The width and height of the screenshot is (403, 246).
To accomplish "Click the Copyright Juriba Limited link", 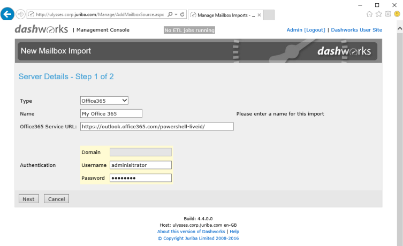I will 198,239.
